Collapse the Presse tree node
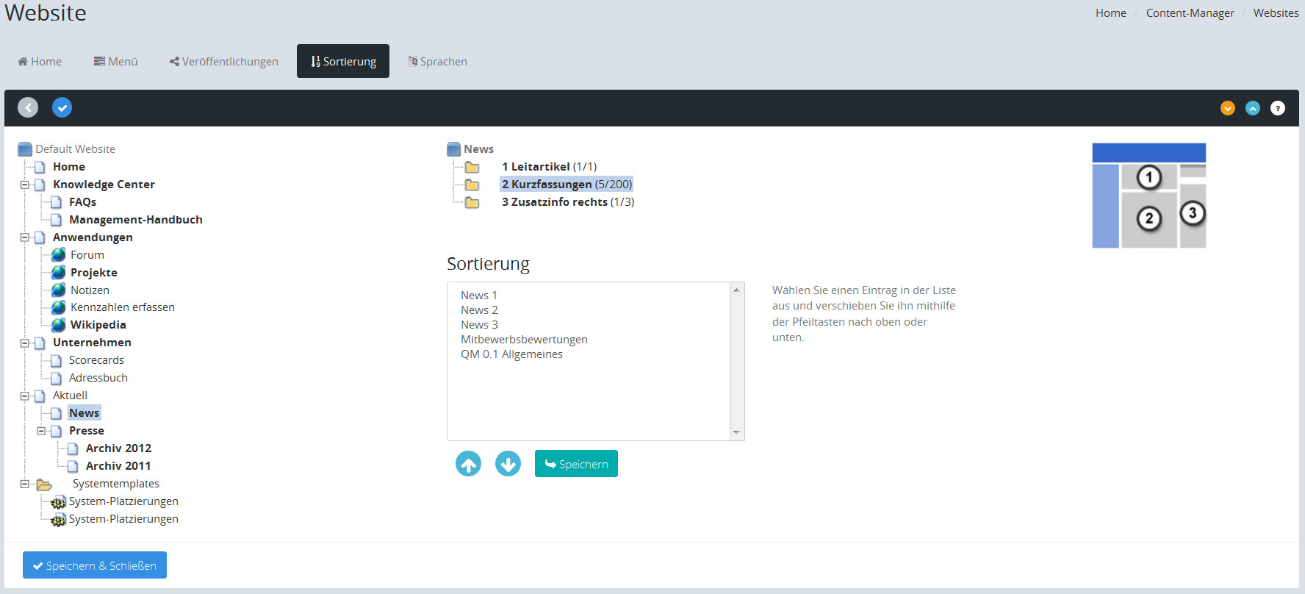Viewport: 1305px width, 594px height. pos(41,431)
